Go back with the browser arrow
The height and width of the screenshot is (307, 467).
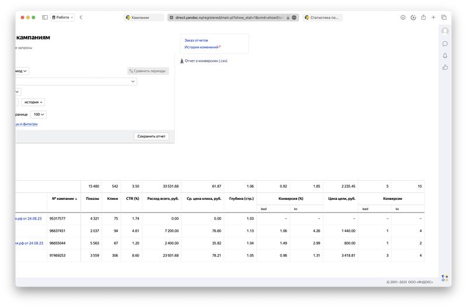coord(81,17)
